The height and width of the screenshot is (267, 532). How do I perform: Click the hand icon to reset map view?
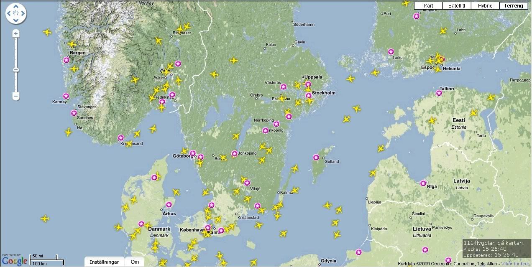pyautogui.click(x=16, y=15)
